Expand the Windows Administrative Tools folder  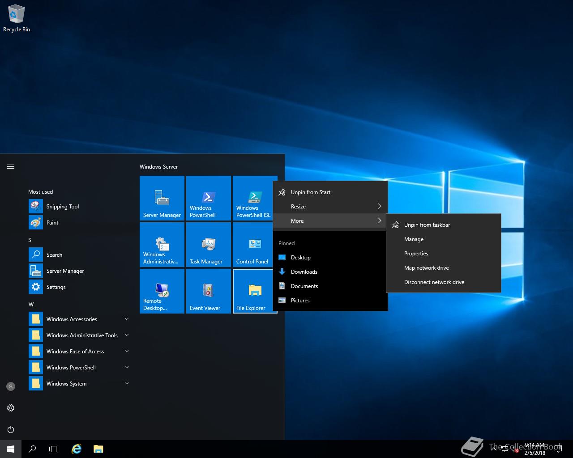pyautogui.click(x=80, y=335)
